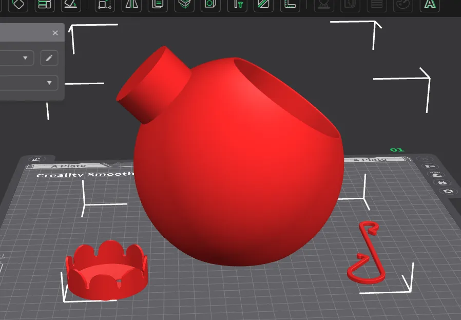Image resolution: width=461 pixels, height=320 pixels.
Task: Choose the dashed-square selection tool icon
Action: [105, 4]
